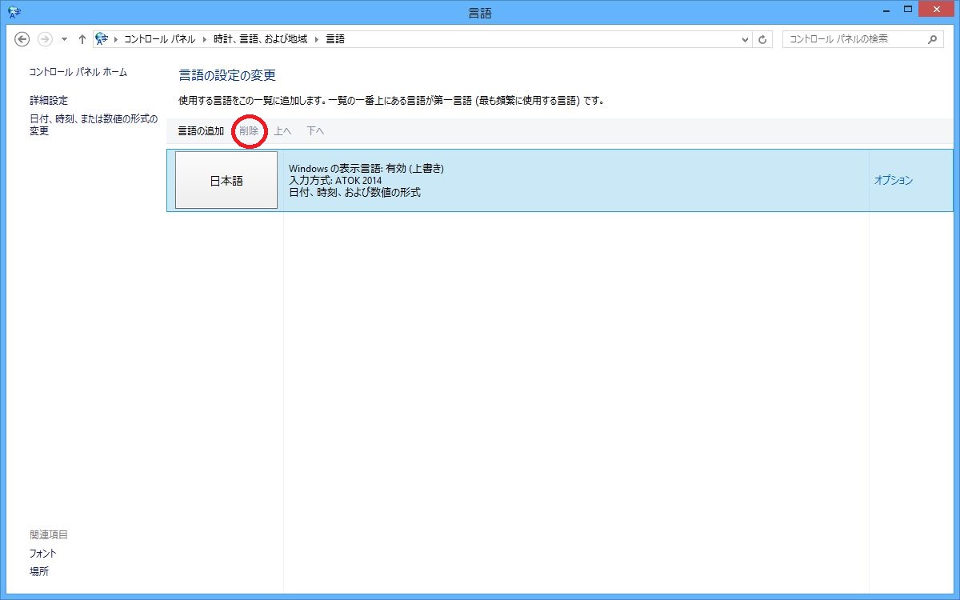Select the 日本語 language tile

[x=226, y=181]
